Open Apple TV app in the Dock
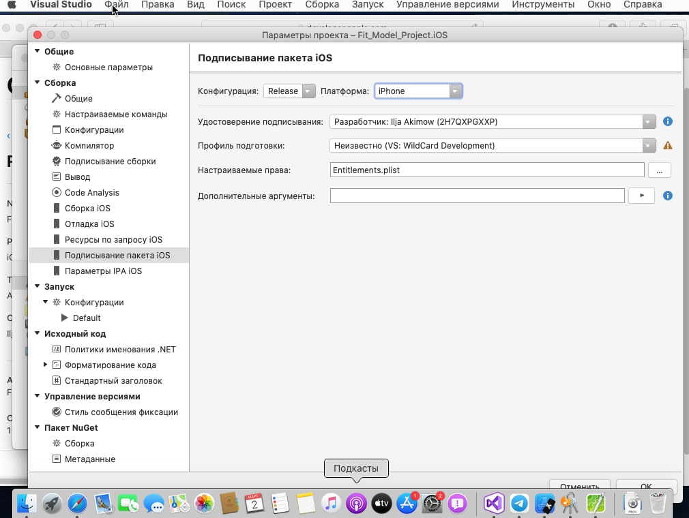Viewport: 689px width, 518px height. [x=381, y=503]
